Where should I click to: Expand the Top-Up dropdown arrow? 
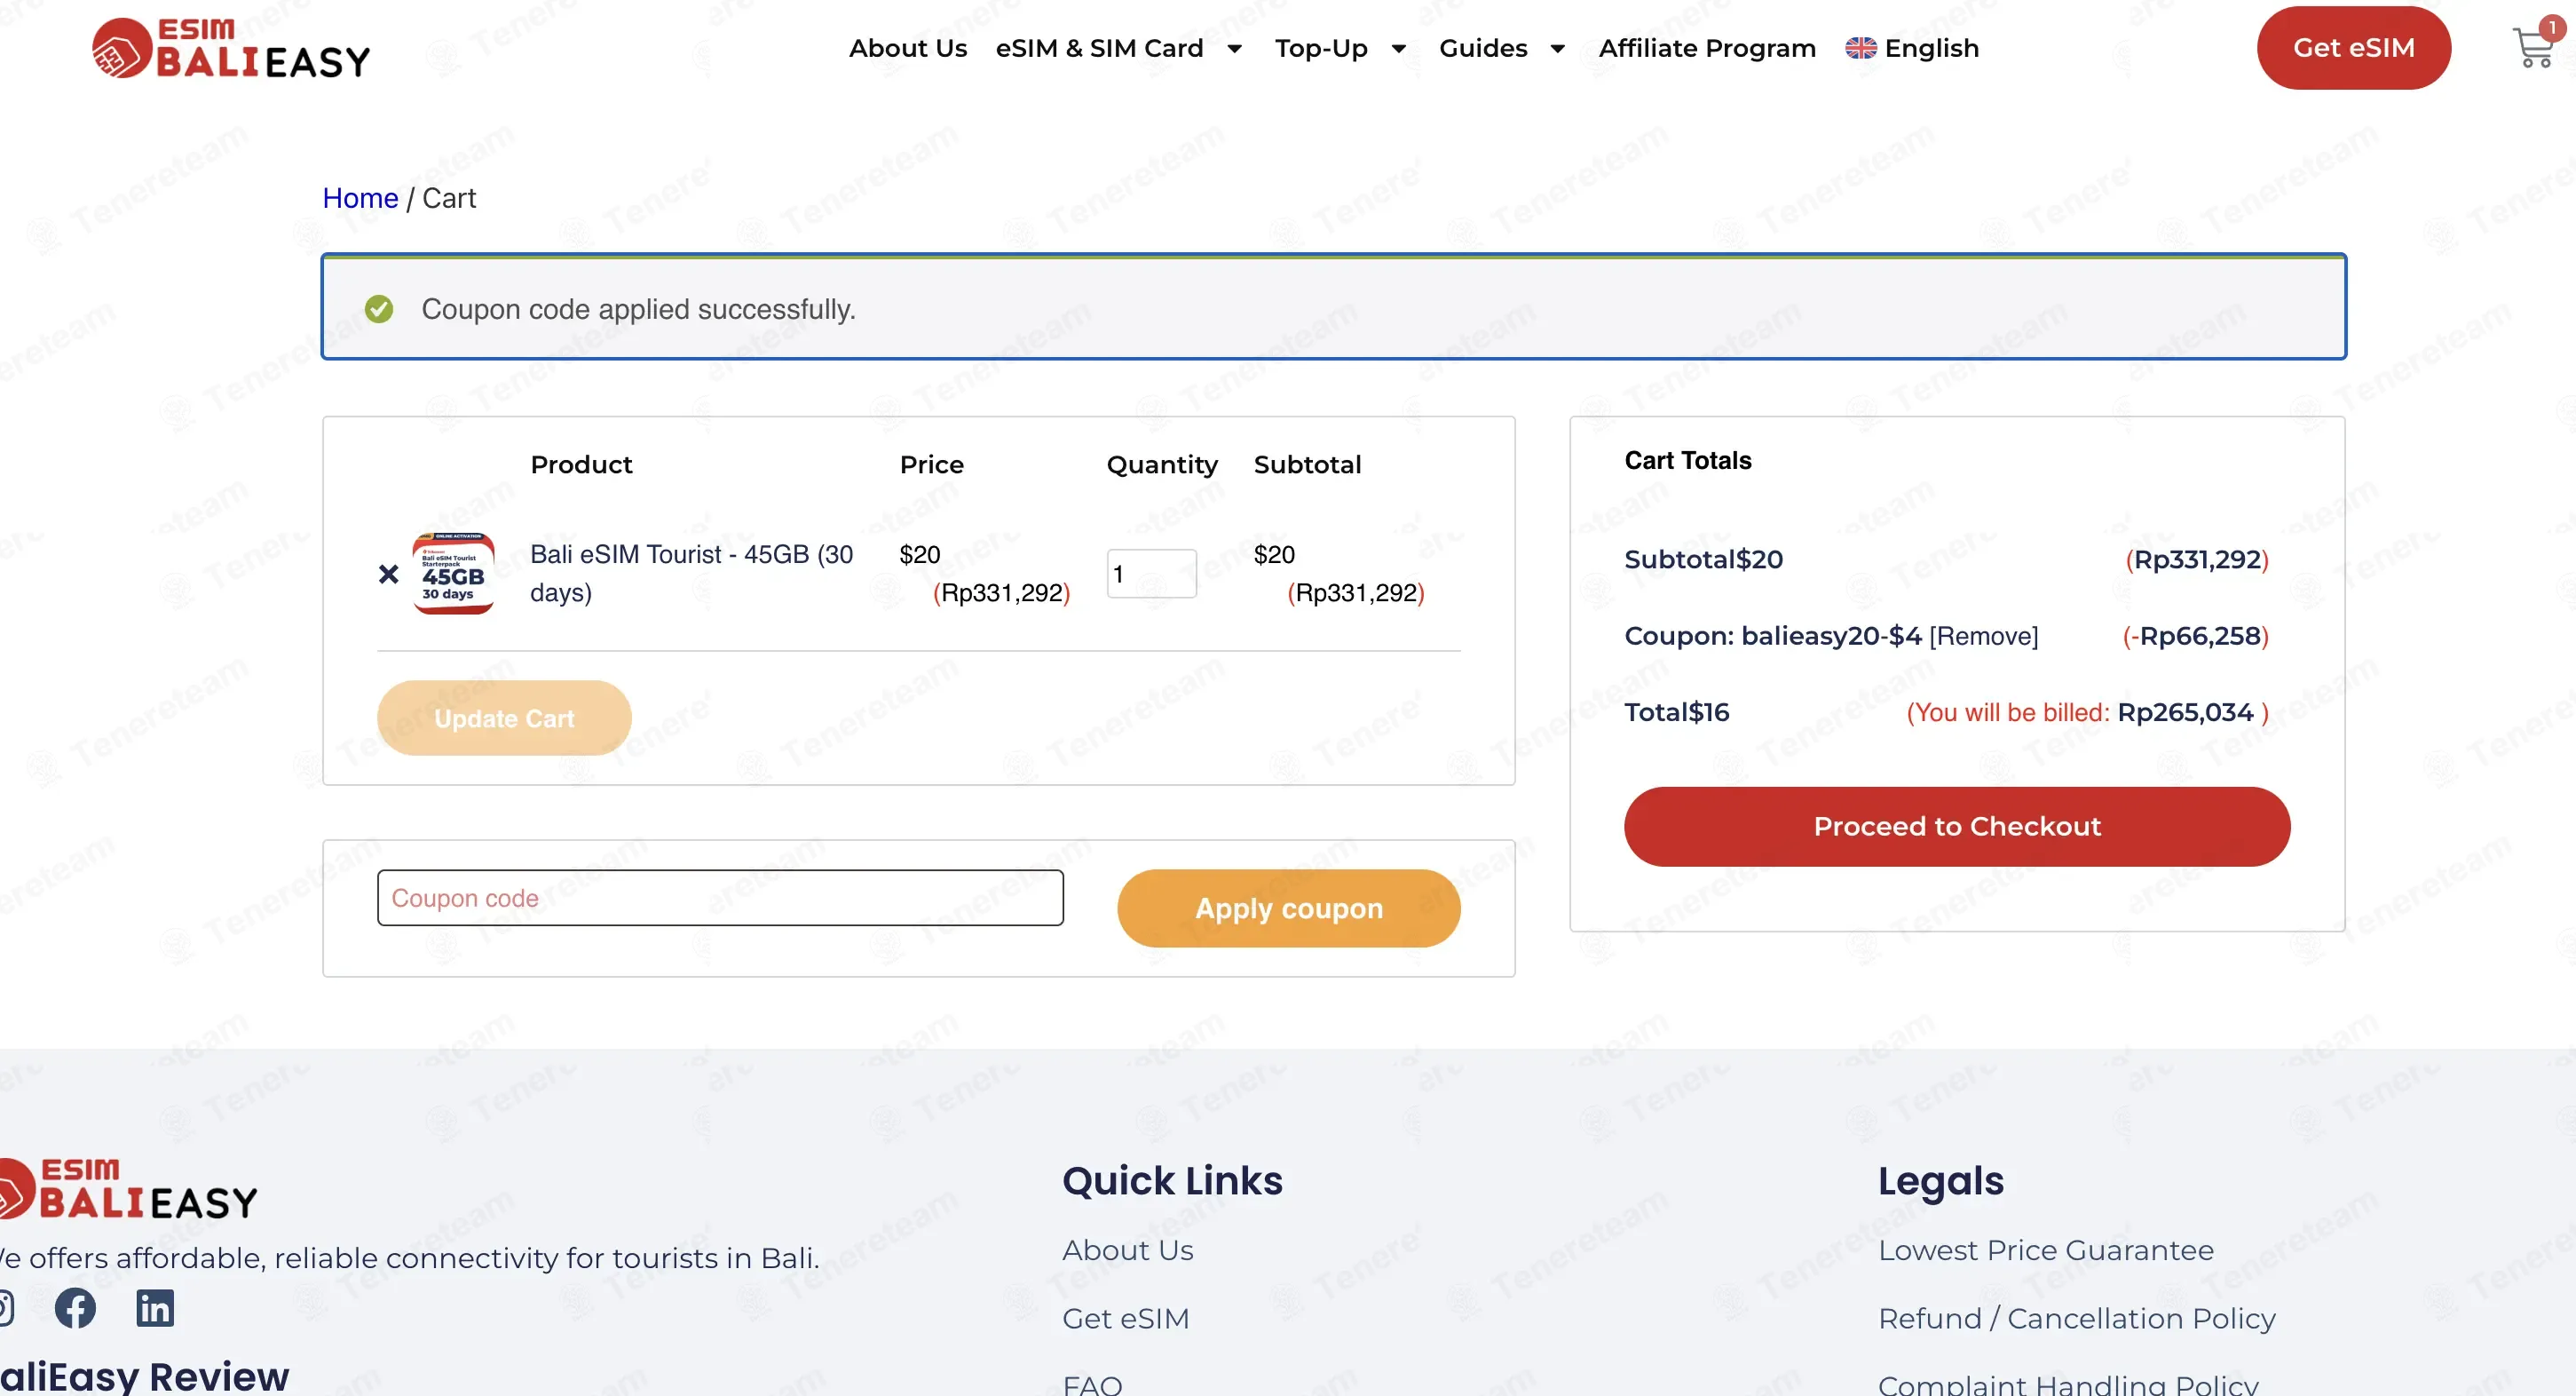click(x=1399, y=48)
